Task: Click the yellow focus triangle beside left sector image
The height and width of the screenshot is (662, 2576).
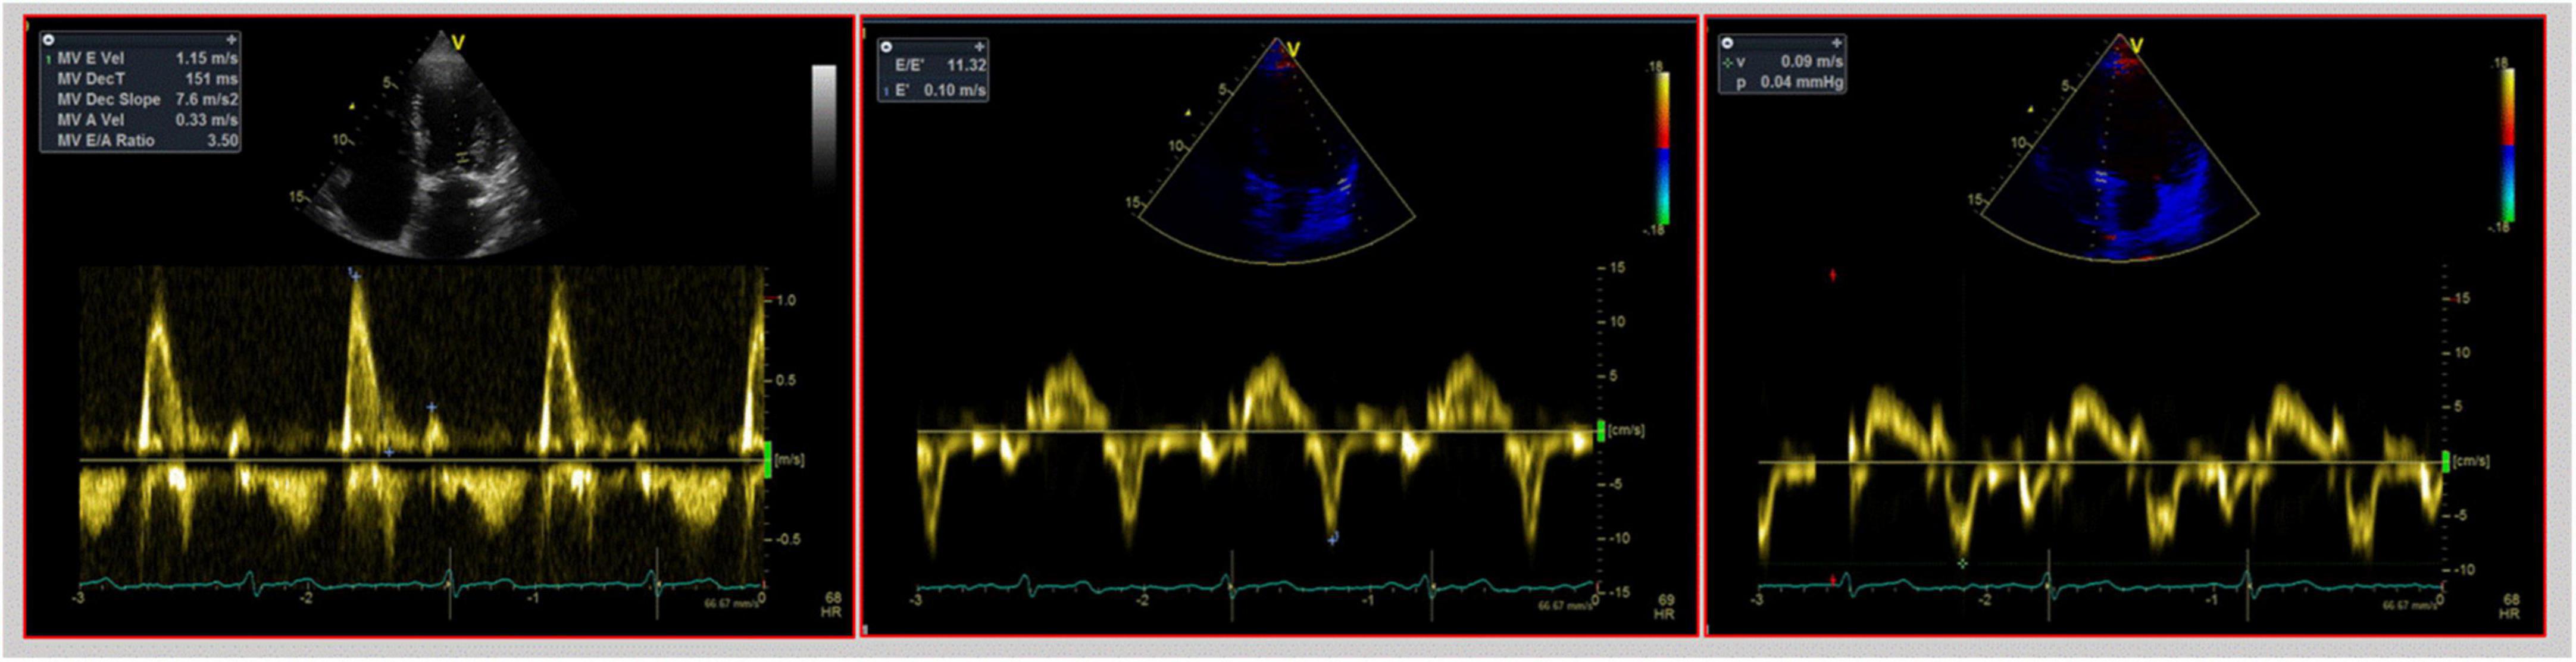Action: click(x=352, y=105)
